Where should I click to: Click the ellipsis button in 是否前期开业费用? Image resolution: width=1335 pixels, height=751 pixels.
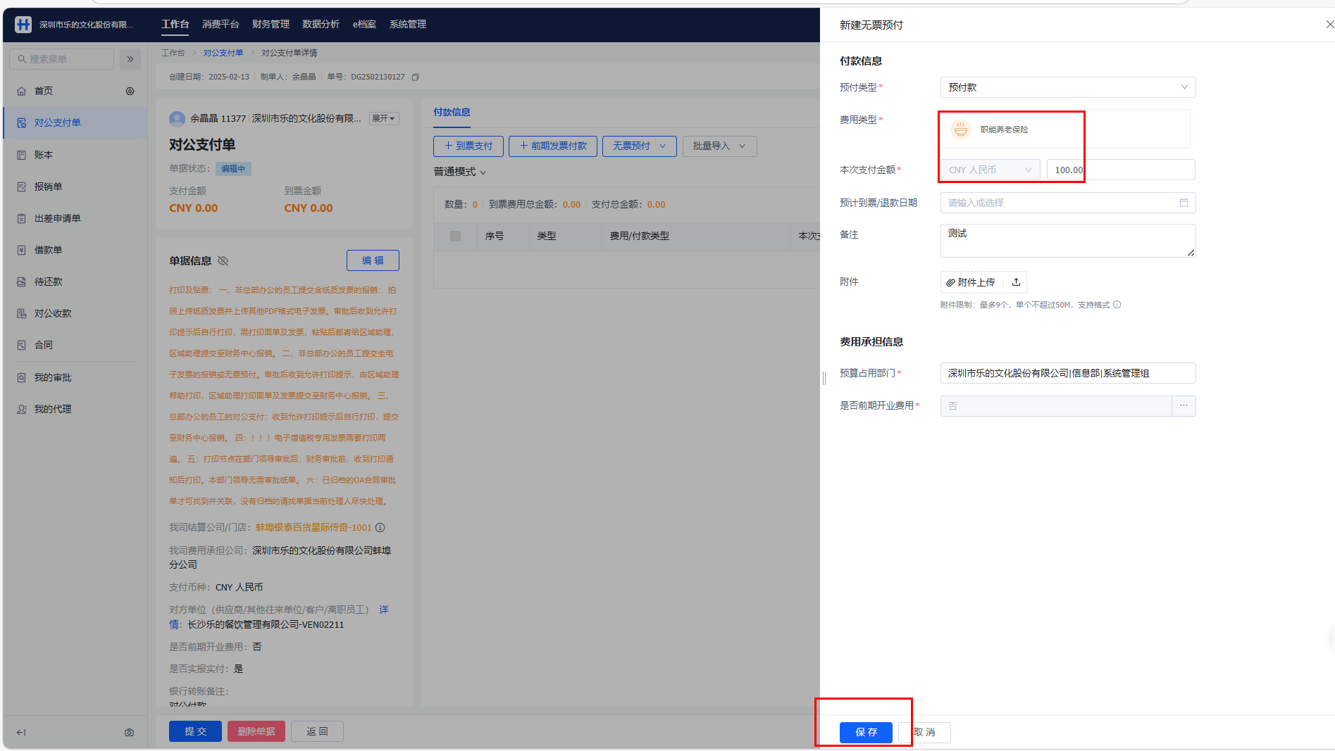click(x=1184, y=405)
